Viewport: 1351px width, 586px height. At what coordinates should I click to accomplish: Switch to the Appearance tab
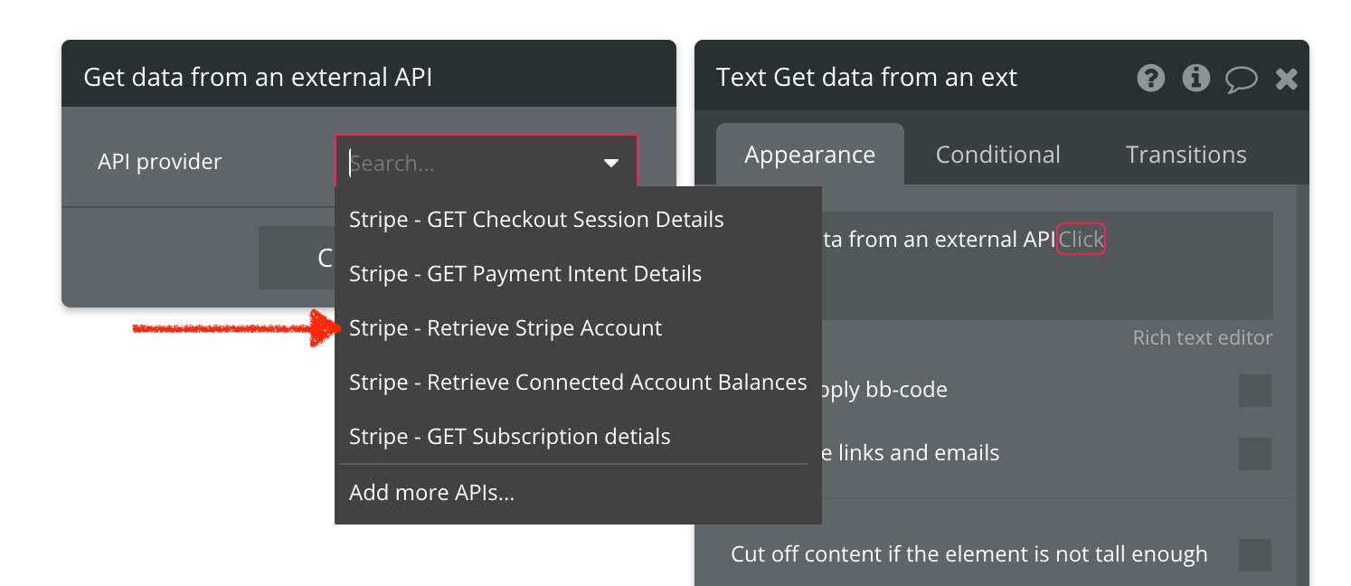coord(809,155)
